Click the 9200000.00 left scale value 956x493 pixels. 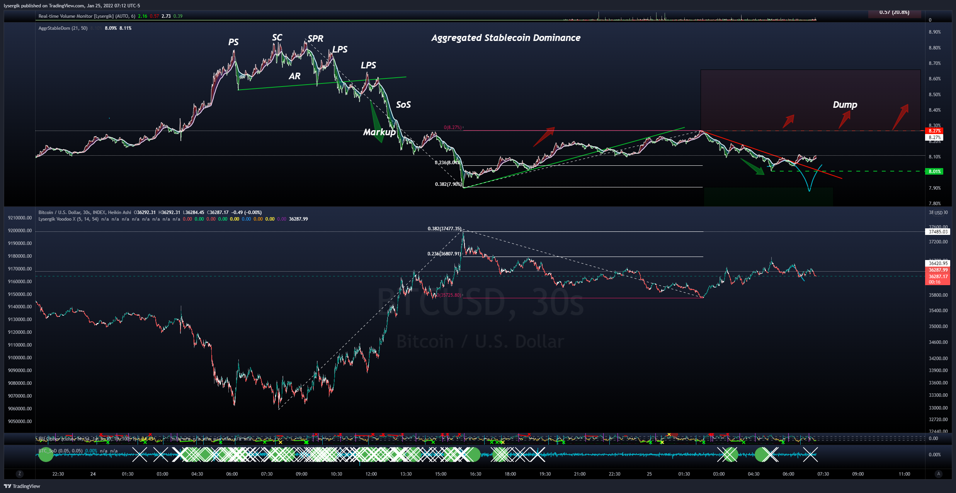coord(20,231)
